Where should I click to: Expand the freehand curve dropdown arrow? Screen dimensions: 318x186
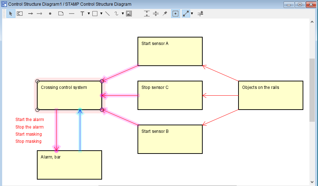pos(123,14)
